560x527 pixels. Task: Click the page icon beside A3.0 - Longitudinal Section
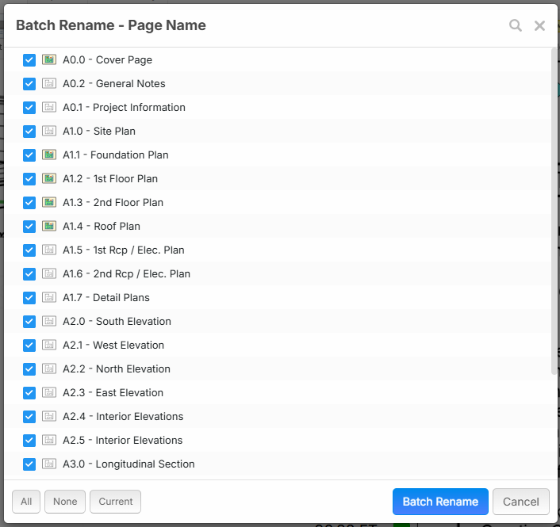49,464
